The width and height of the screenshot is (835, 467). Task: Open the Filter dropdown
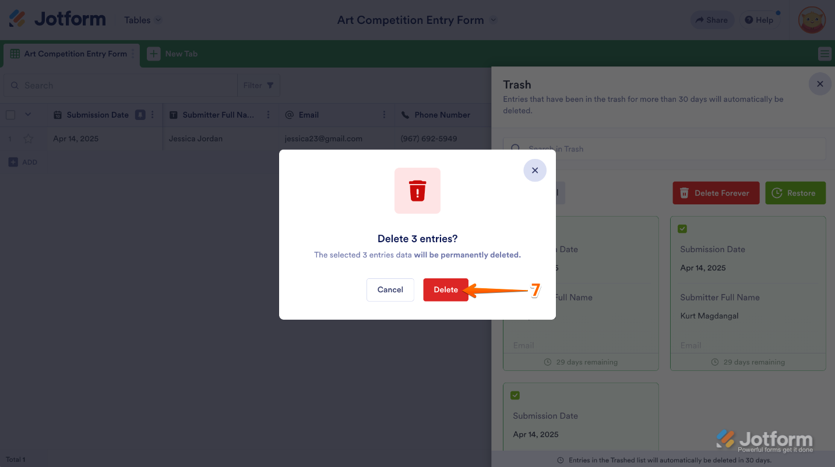(259, 85)
